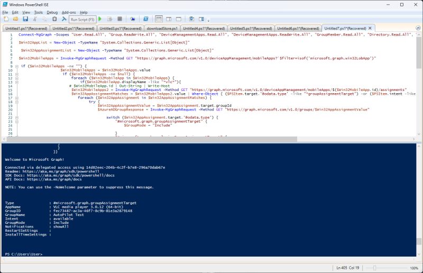Click the '$Win32AppList' variable on line 3
Screen dimensions: 423x273
pos(33,43)
